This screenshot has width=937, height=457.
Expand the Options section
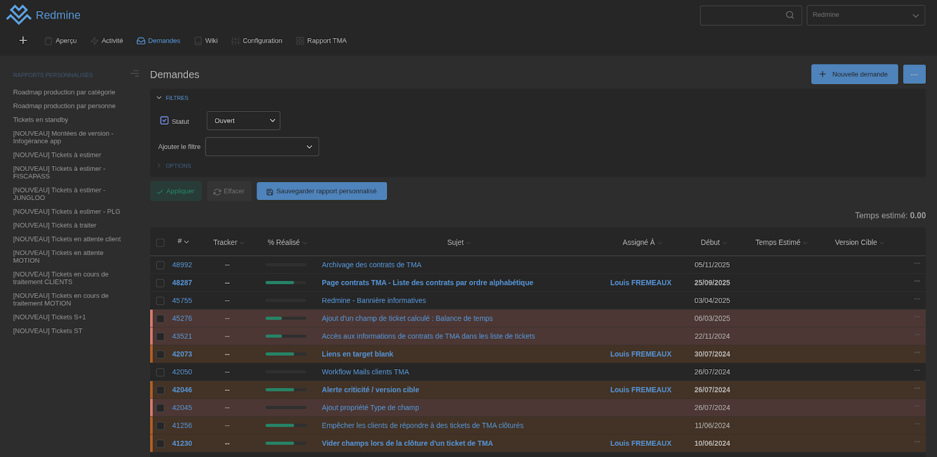[x=178, y=166]
